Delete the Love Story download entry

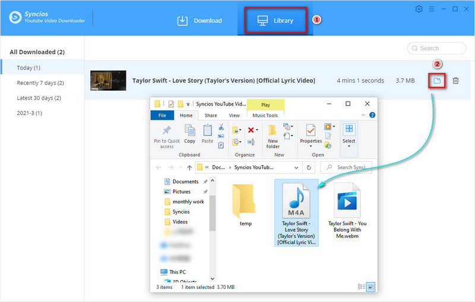pyautogui.click(x=455, y=81)
